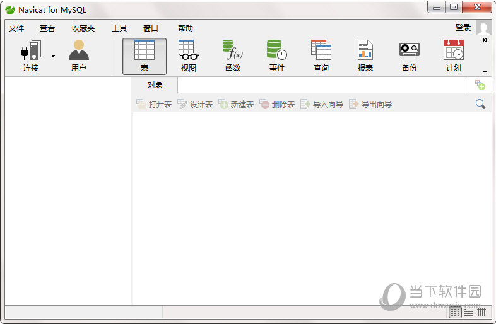Viewport: 496px width, 324px height.
Task: Maximize the Navicat window
Action: (454, 8)
